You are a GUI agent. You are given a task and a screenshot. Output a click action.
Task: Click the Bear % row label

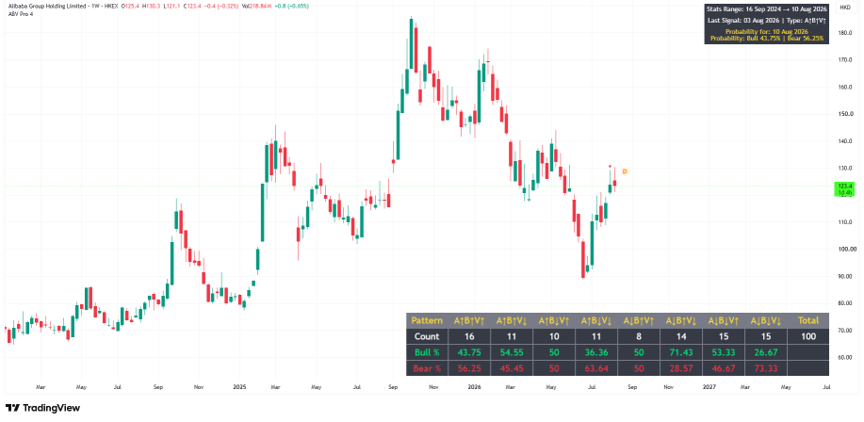point(427,367)
